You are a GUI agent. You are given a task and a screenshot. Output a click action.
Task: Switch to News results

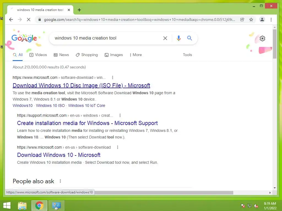pyautogui.click(x=61, y=55)
